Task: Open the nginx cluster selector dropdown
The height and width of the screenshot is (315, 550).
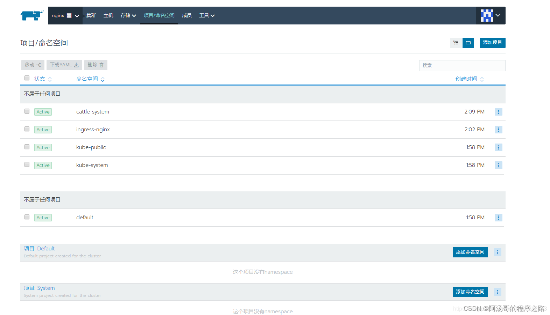Action: click(65, 15)
